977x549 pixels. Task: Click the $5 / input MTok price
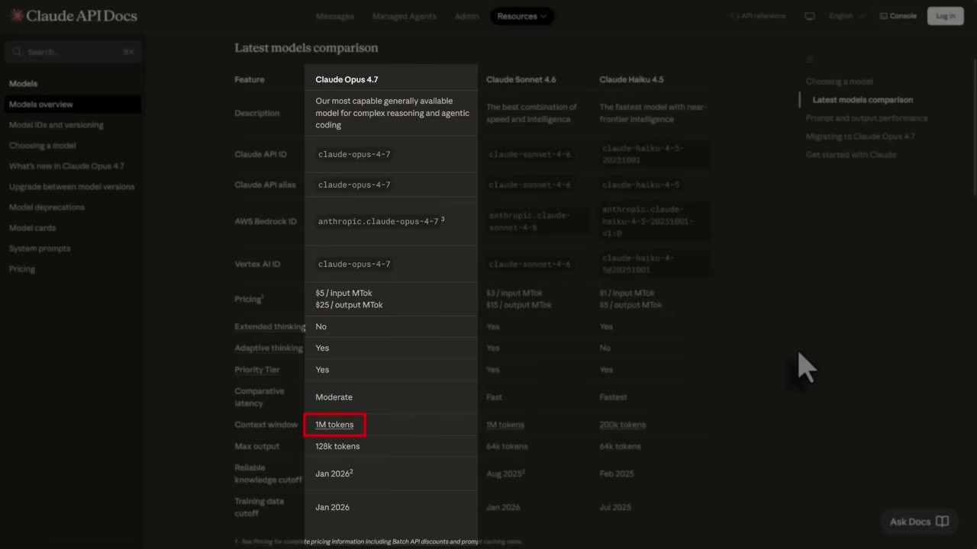point(343,293)
